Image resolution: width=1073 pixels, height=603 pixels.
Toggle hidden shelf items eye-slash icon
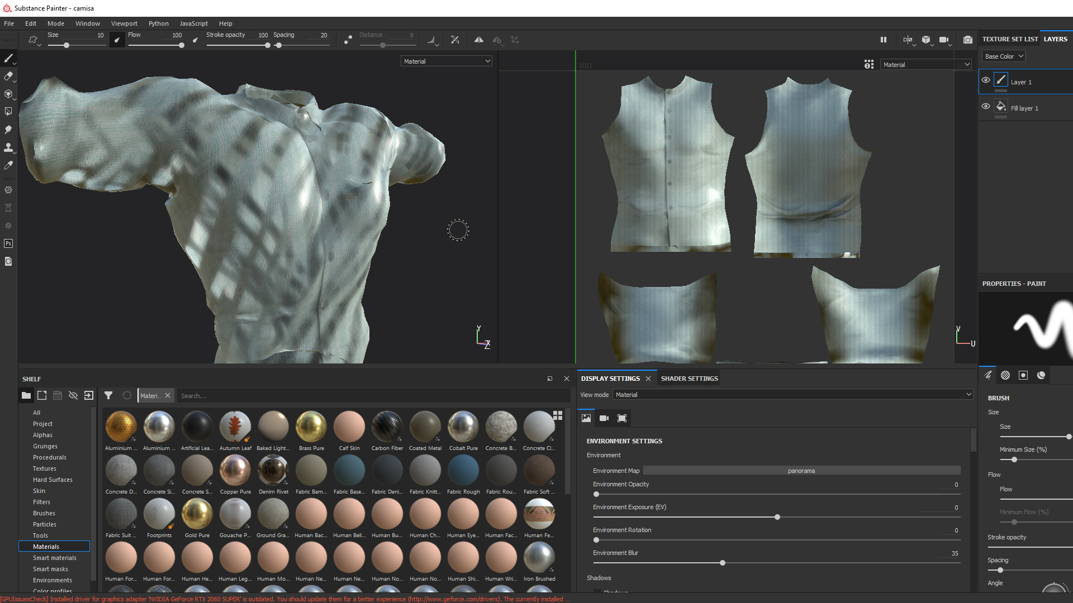pyautogui.click(x=73, y=395)
